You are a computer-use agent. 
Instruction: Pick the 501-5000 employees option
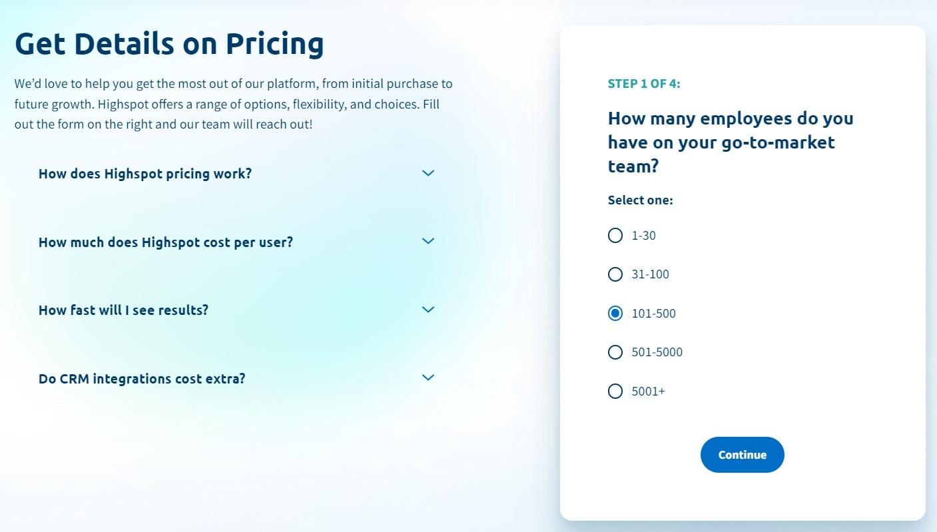coord(615,352)
